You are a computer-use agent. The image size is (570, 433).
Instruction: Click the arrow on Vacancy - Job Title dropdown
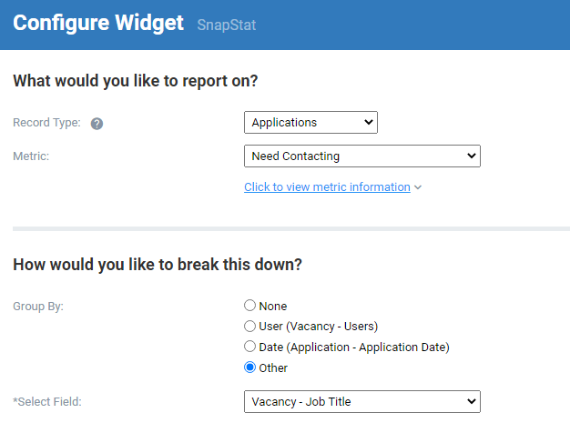[471, 401]
